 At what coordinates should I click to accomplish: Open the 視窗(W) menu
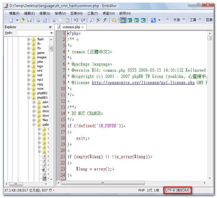tap(109, 13)
